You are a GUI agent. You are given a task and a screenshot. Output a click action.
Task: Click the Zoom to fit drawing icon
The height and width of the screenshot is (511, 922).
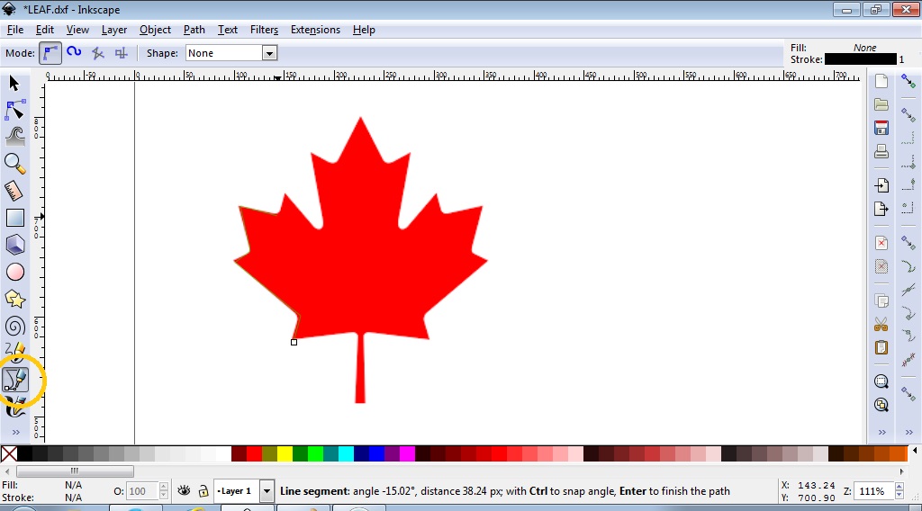(x=881, y=405)
